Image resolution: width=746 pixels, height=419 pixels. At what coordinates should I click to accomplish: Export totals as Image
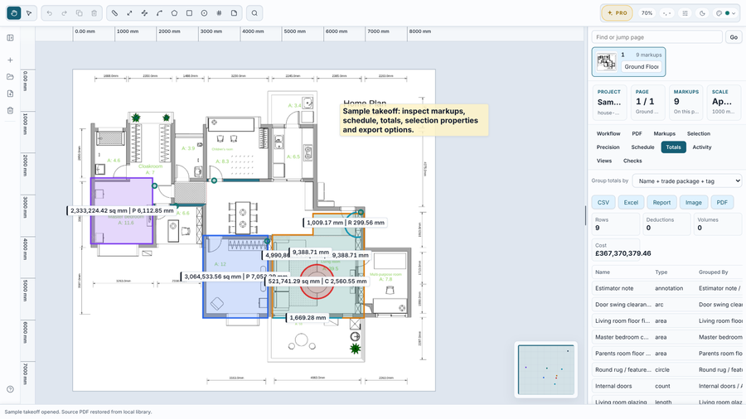coord(693,202)
